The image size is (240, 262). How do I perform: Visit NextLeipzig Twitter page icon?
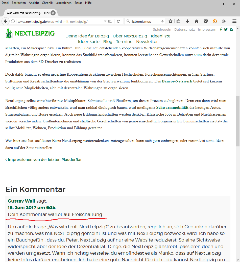[226, 30]
